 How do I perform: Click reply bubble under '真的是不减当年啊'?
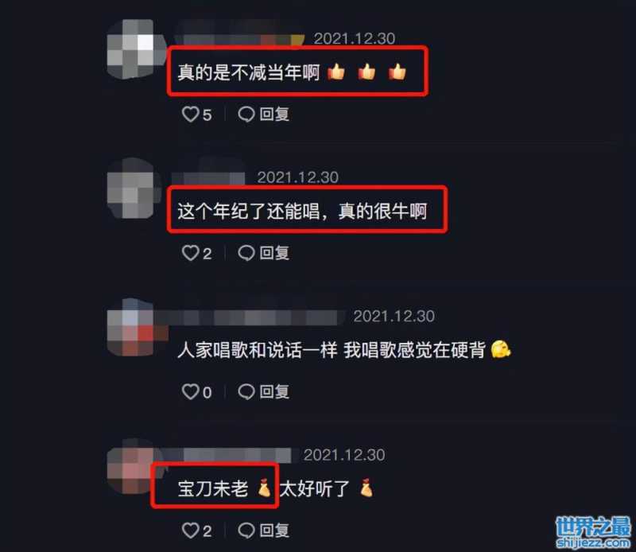pos(246,115)
